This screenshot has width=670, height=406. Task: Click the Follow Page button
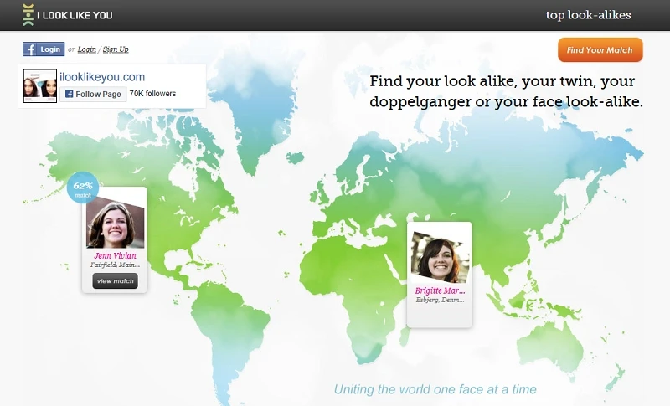(x=93, y=94)
